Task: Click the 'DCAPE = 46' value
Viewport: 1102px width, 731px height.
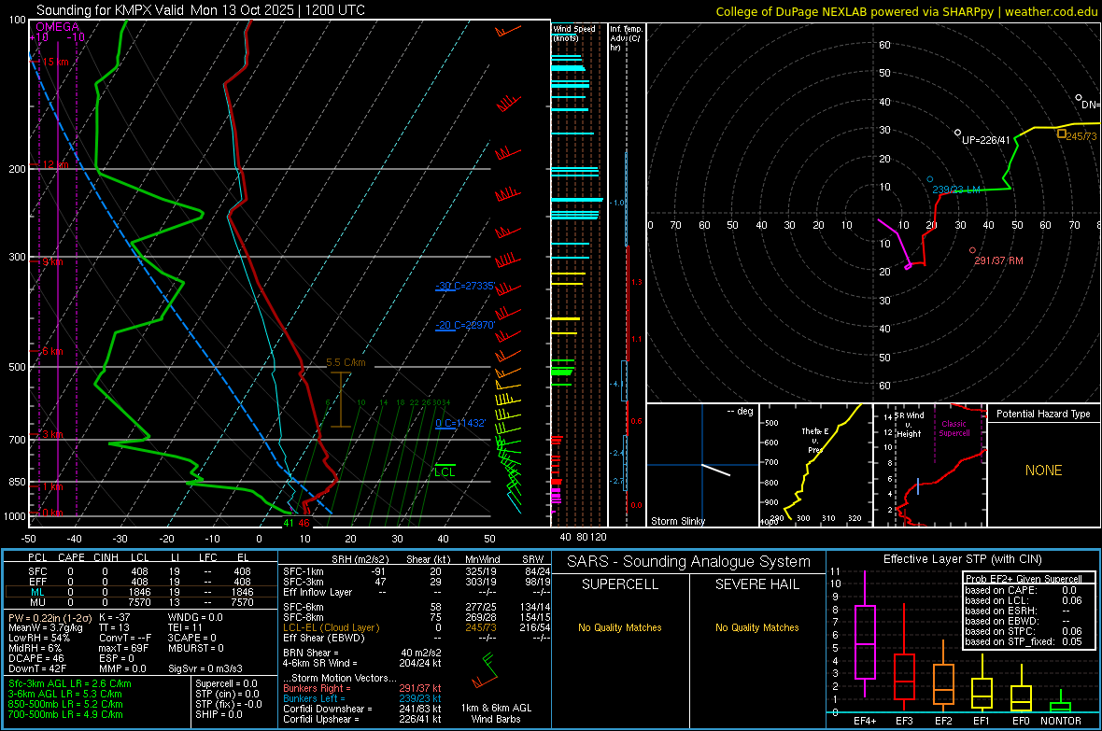Action: tap(35, 658)
